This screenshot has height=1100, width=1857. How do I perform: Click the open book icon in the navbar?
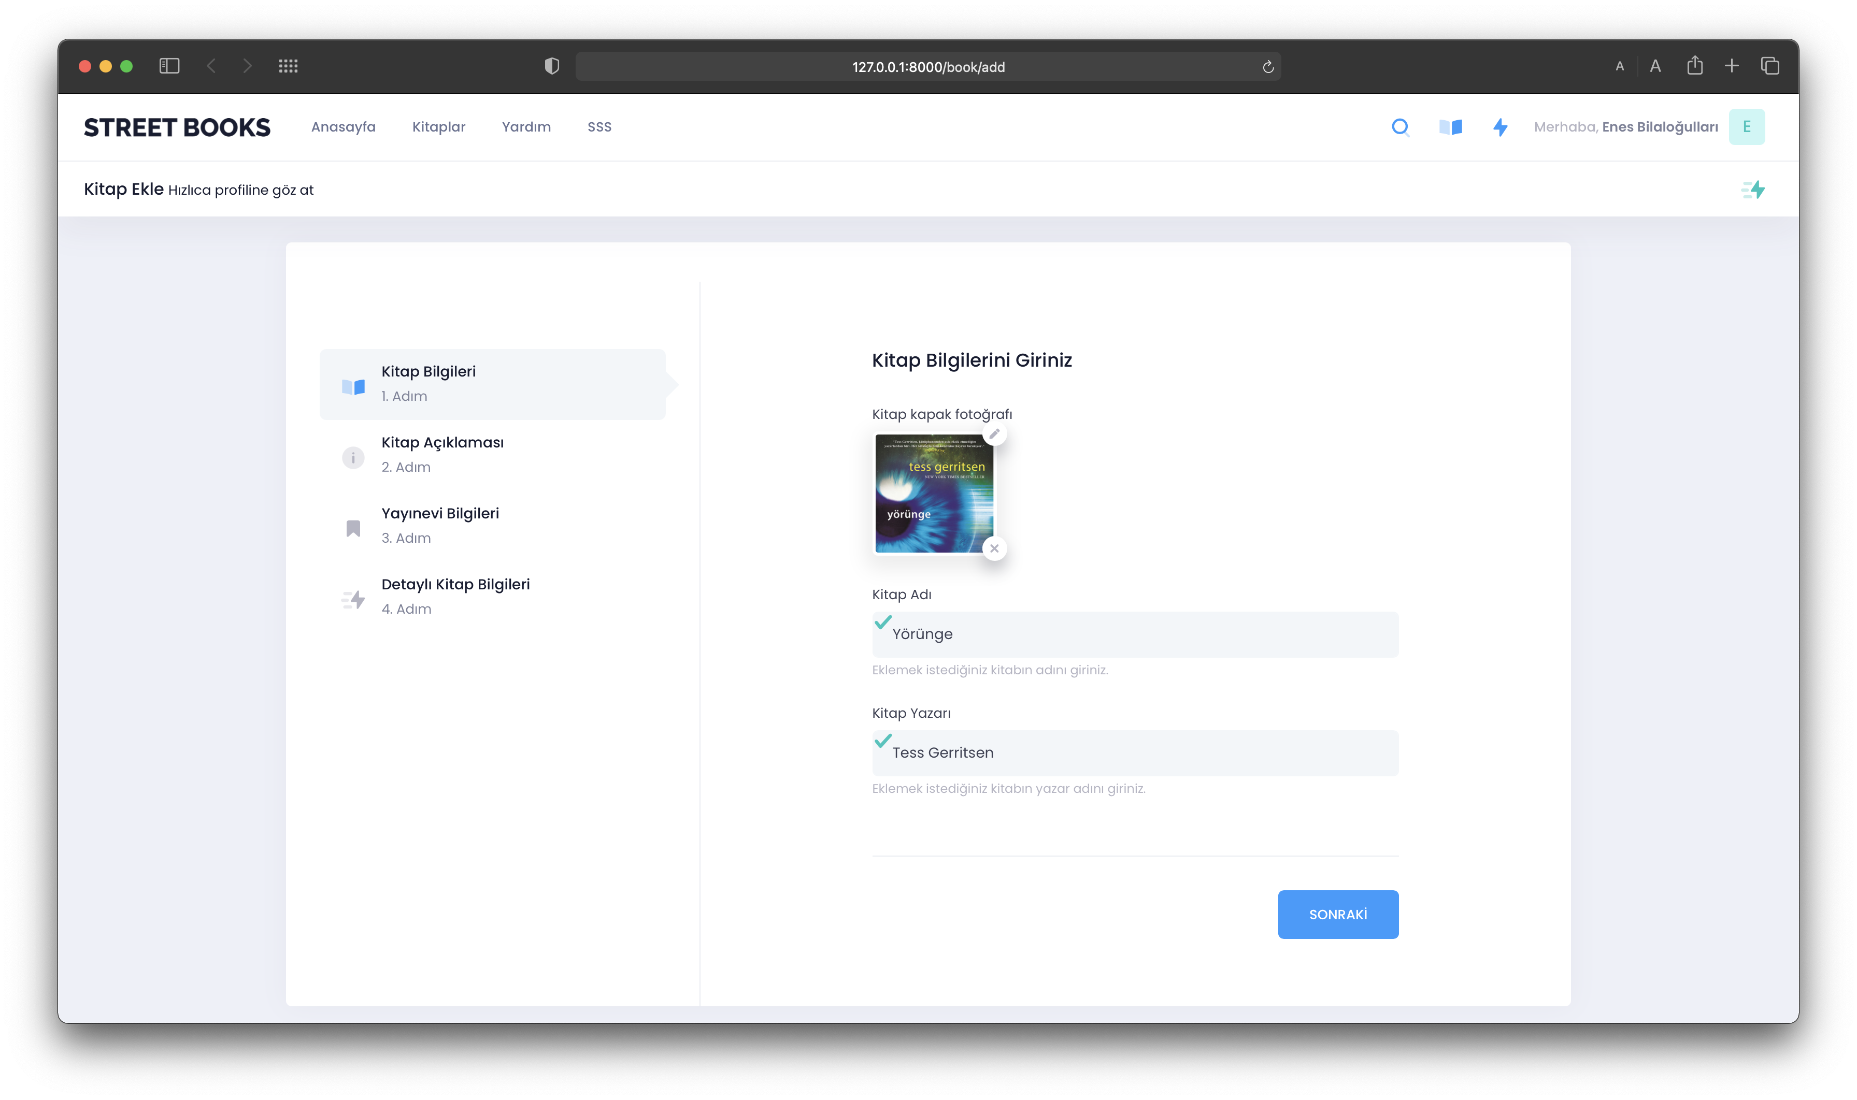pyautogui.click(x=1451, y=127)
